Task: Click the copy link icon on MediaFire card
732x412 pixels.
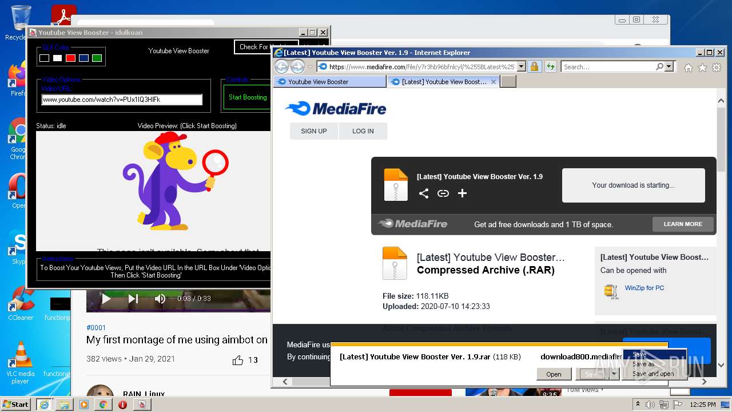Action: pyautogui.click(x=443, y=193)
